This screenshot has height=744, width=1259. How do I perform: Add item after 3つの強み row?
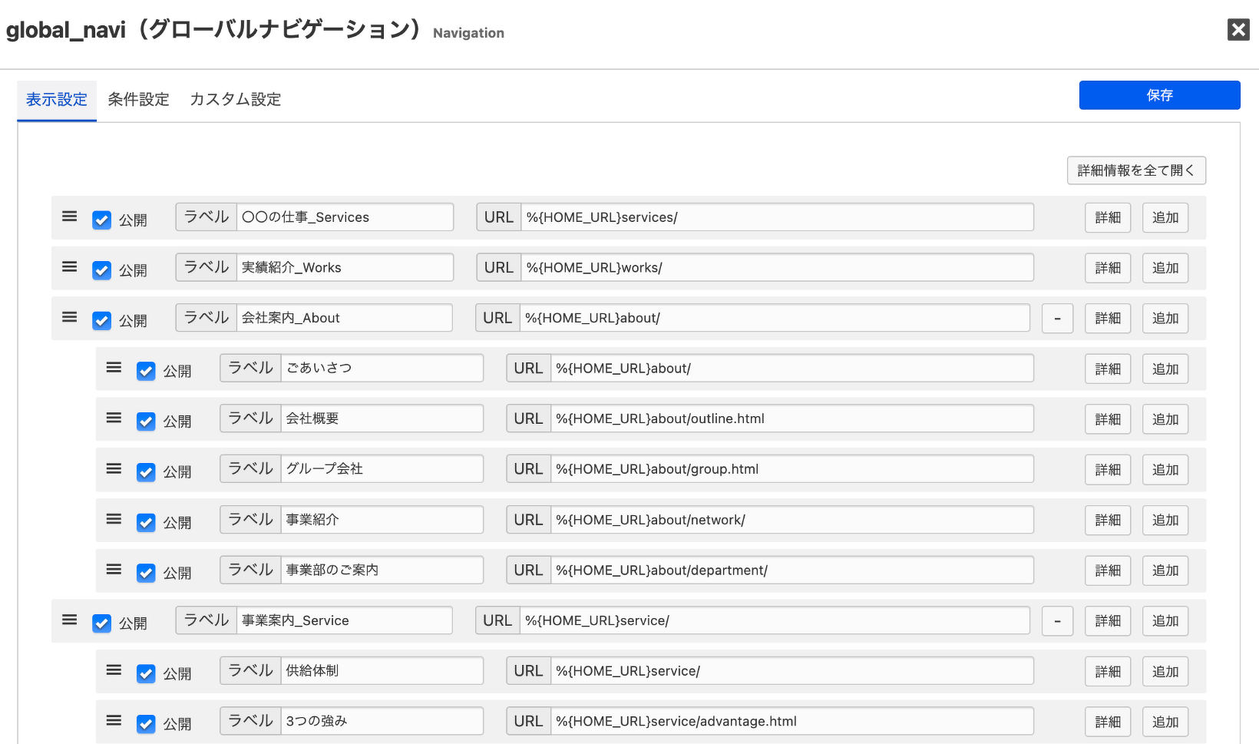click(x=1165, y=722)
